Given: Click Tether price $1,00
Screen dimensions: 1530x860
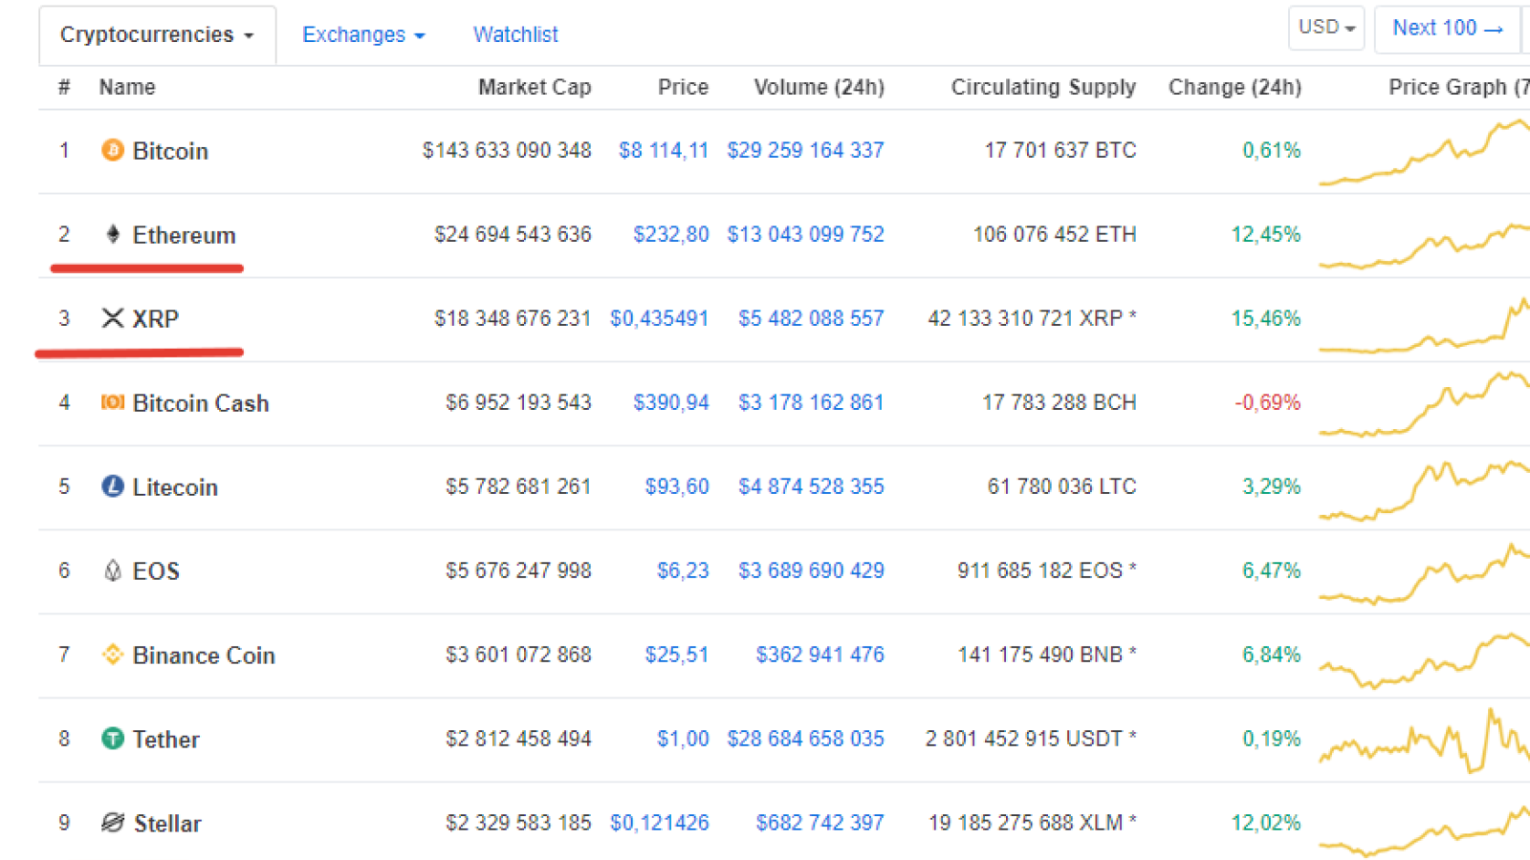Looking at the screenshot, I should point(683,739).
